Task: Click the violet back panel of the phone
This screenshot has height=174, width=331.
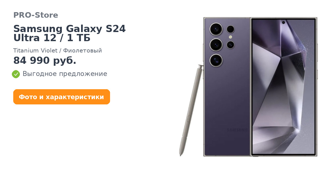Action: click(x=227, y=105)
